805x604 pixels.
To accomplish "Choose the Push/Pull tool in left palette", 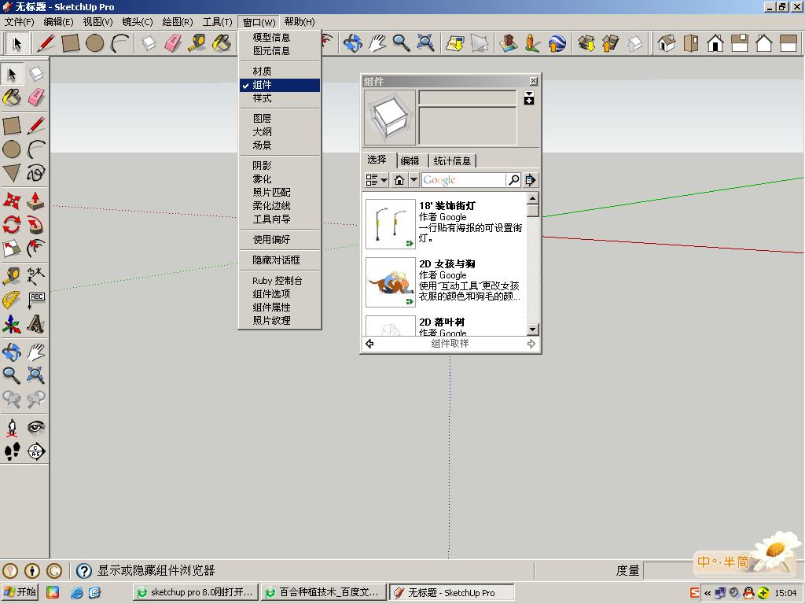I will coord(35,201).
